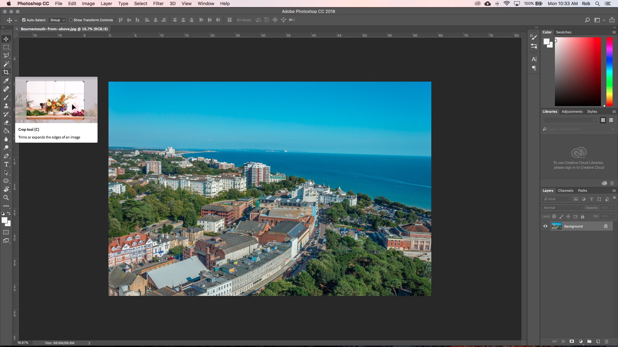The width and height of the screenshot is (618, 347).
Task: Switch to the Channels tab
Action: click(x=566, y=191)
